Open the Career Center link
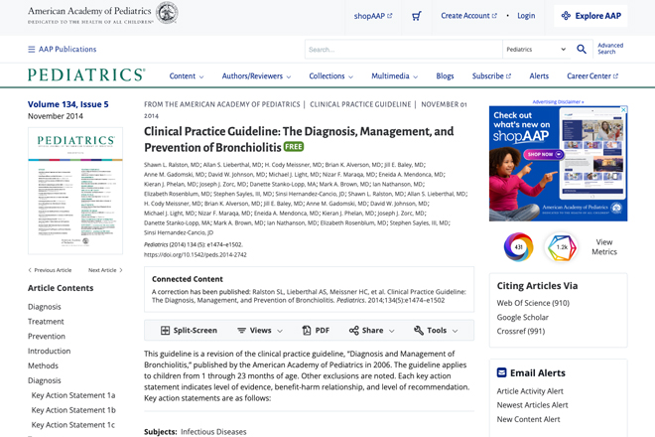Image resolution: width=655 pixels, height=437 pixels. (x=592, y=76)
